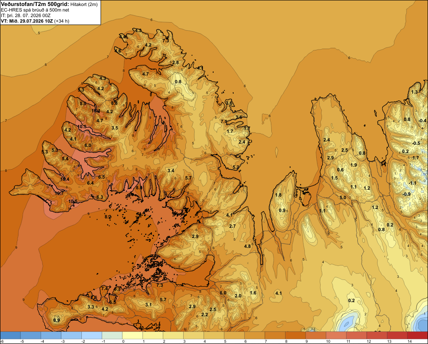The image size is (428, 344).
Task: Select the 9 to 10 degree legend swatch
Action: point(316,335)
